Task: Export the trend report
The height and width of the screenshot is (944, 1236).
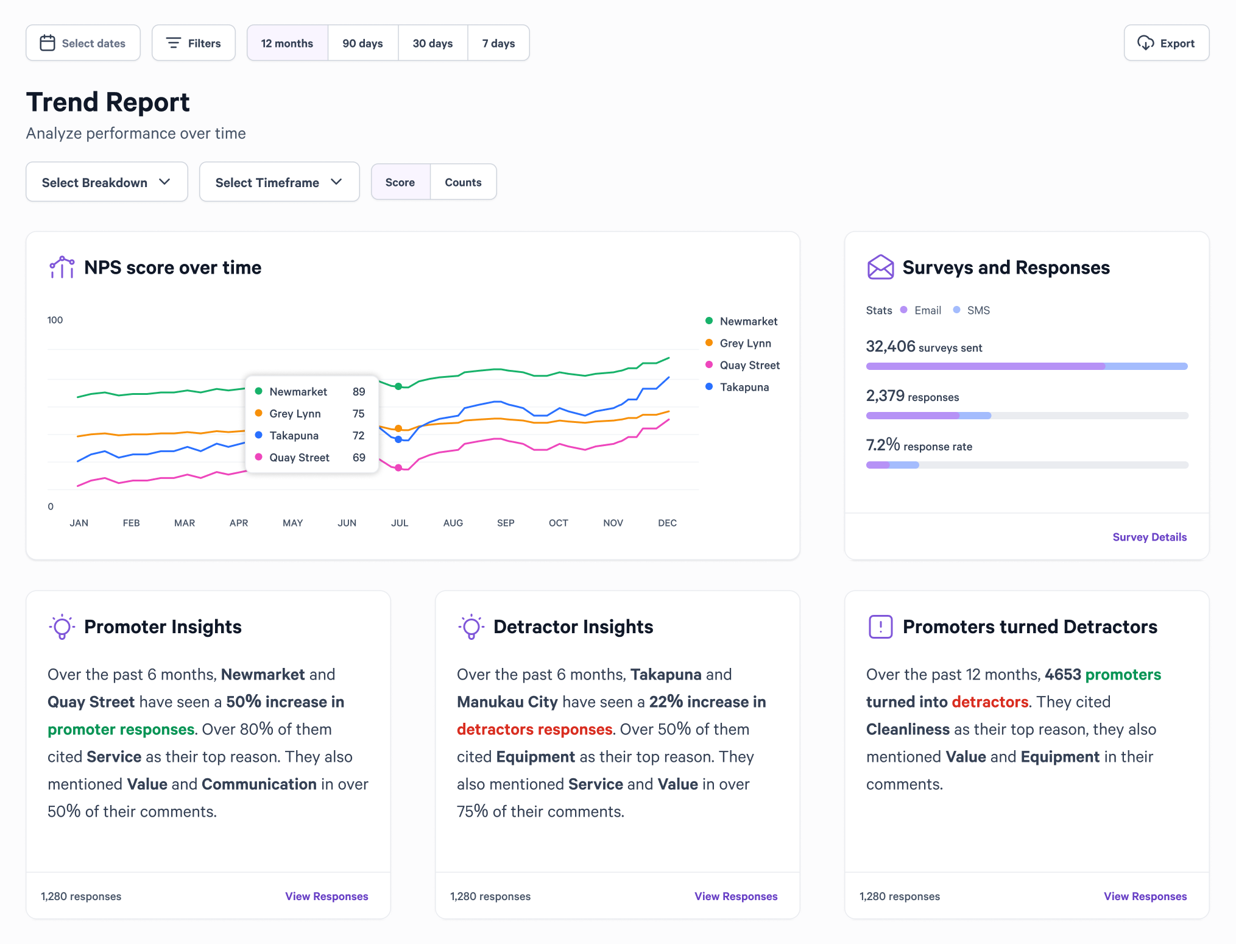Action: pos(1167,43)
